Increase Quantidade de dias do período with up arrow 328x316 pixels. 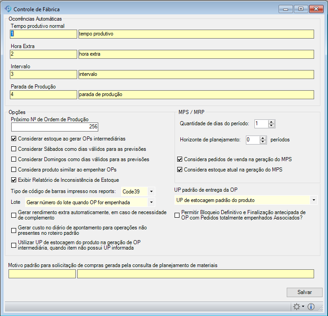pos(271,122)
